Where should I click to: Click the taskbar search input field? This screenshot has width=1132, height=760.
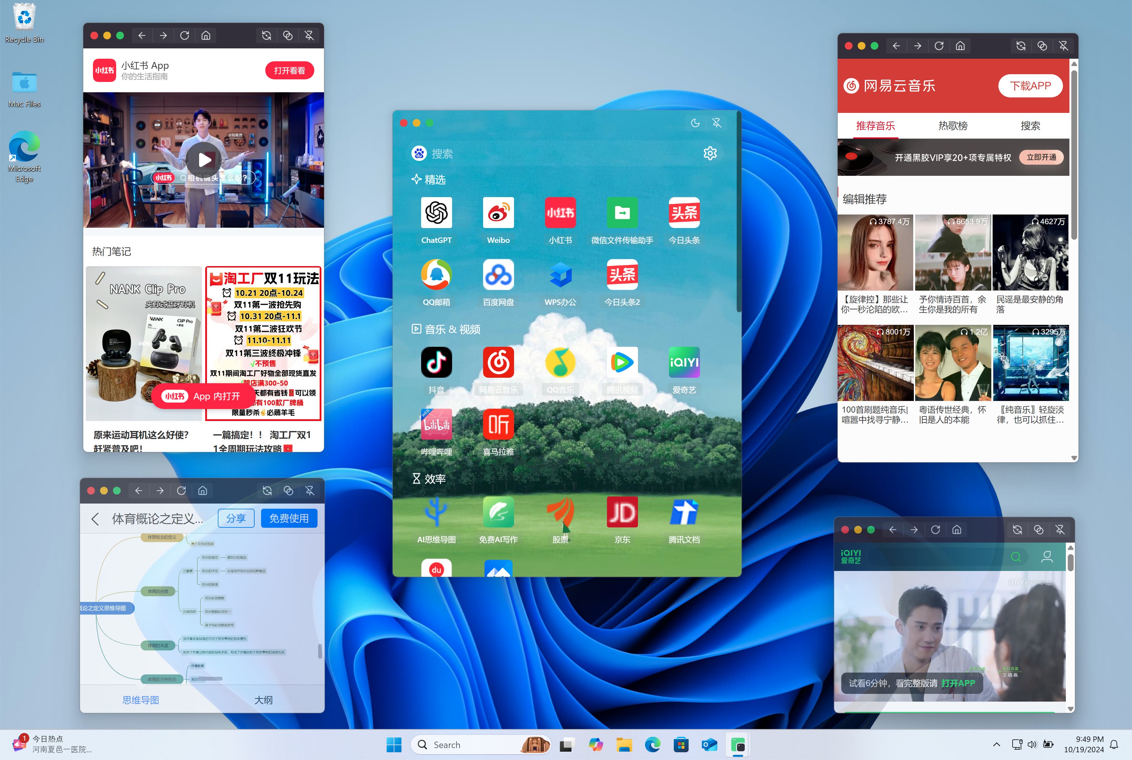(475, 745)
